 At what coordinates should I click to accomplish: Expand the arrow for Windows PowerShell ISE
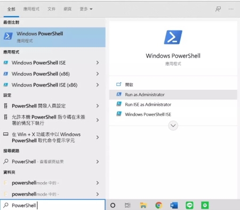click(98, 63)
